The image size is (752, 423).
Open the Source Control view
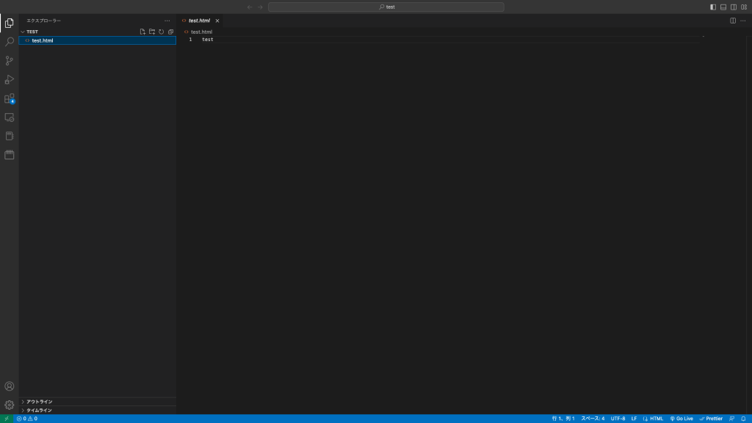(x=10, y=61)
